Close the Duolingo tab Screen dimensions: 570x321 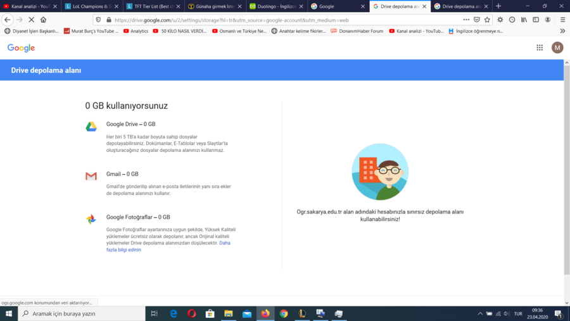(301, 6)
